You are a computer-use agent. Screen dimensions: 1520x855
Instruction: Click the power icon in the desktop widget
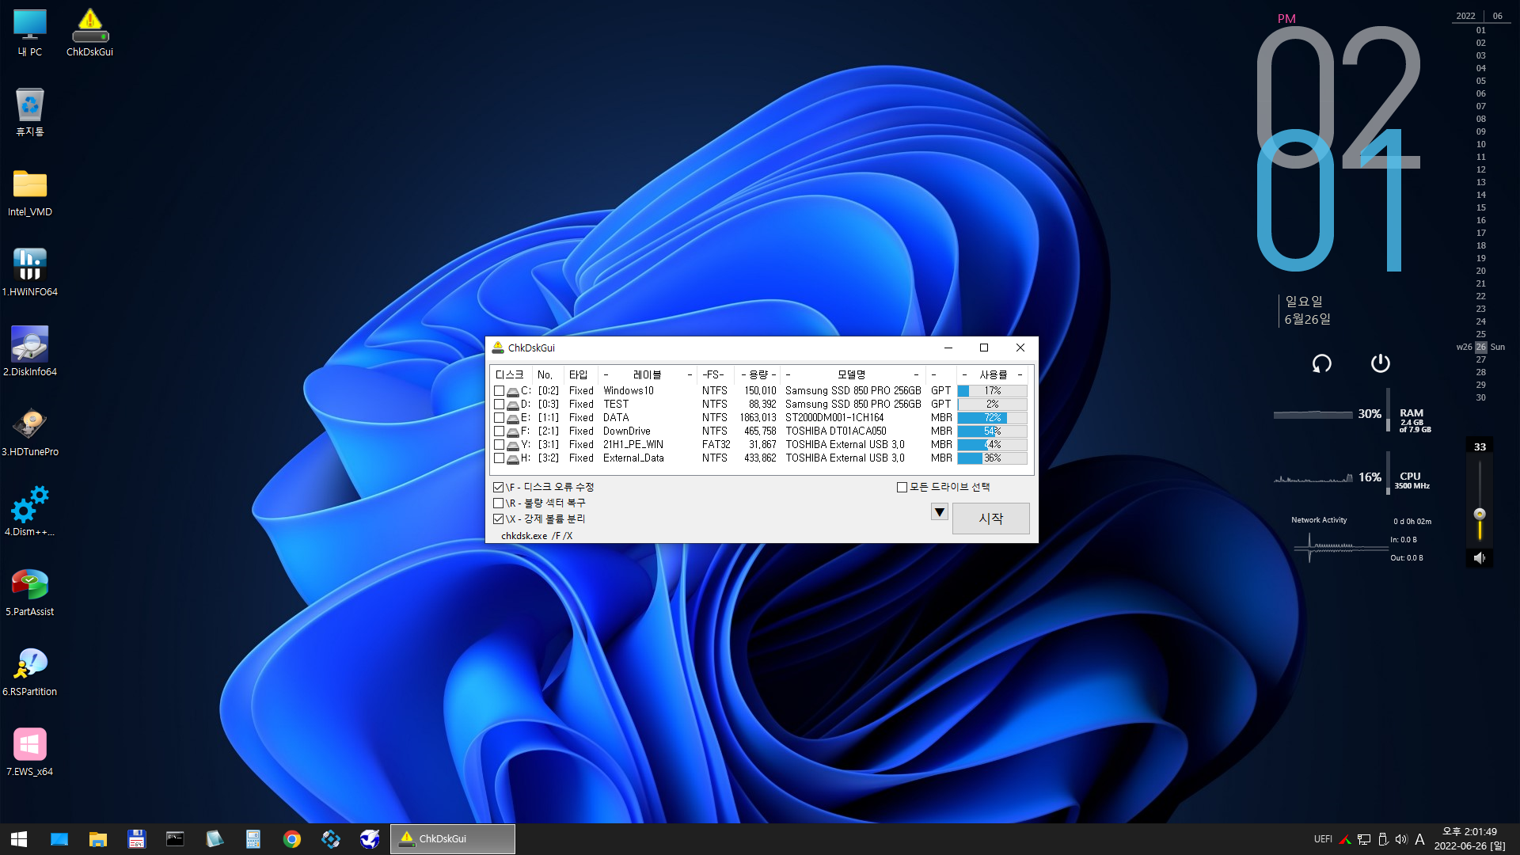(1380, 363)
